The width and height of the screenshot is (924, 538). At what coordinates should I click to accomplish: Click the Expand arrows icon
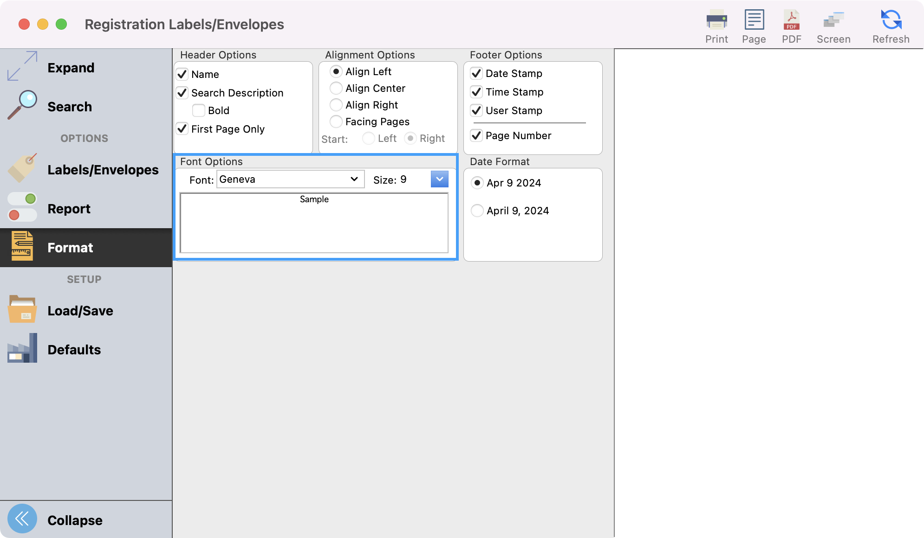coord(22,66)
